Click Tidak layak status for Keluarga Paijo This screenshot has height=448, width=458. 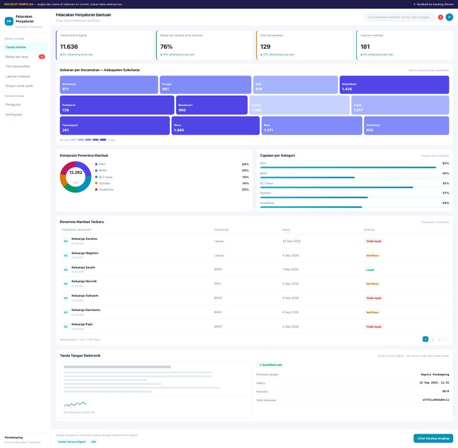374,327
